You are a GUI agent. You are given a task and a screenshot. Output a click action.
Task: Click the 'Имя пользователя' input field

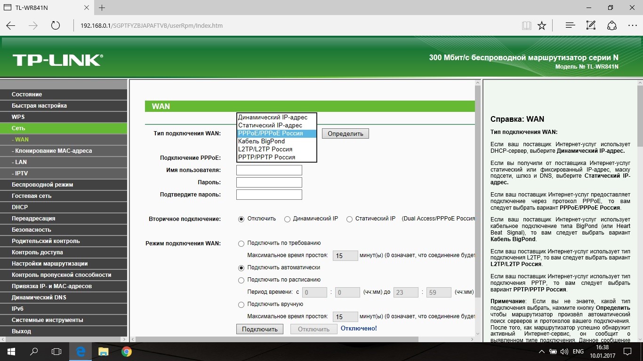point(269,170)
